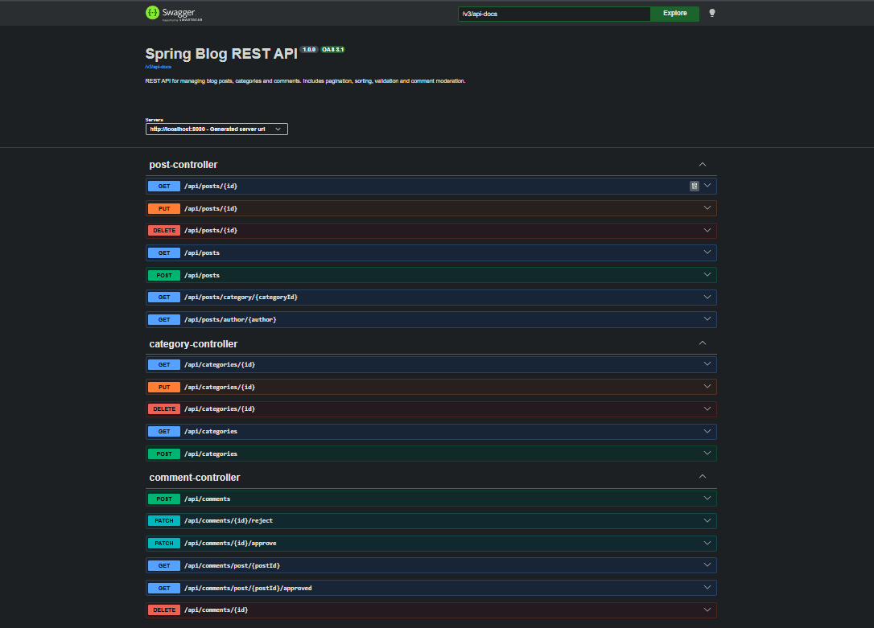Click /api/comments/post/{postId}/approved path text
874x628 pixels.
(248, 588)
